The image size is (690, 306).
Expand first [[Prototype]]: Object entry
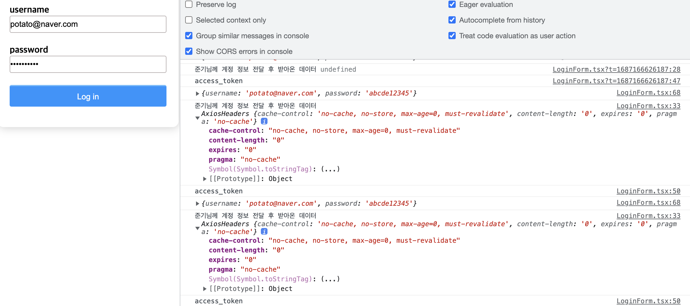coord(205,179)
